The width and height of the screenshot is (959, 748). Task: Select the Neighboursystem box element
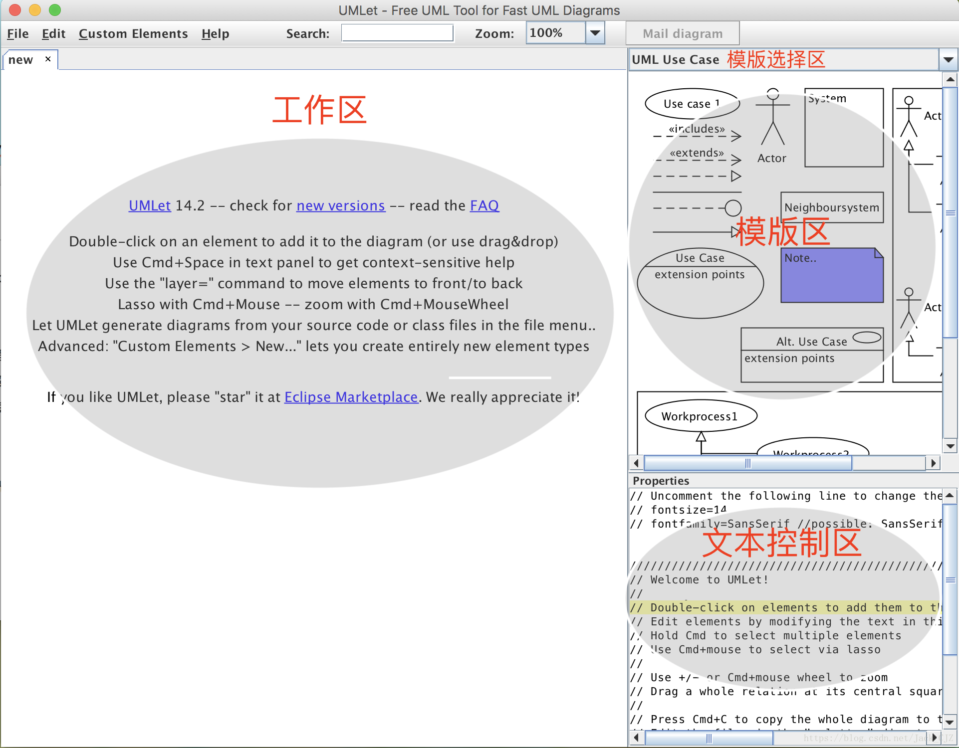(832, 207)
